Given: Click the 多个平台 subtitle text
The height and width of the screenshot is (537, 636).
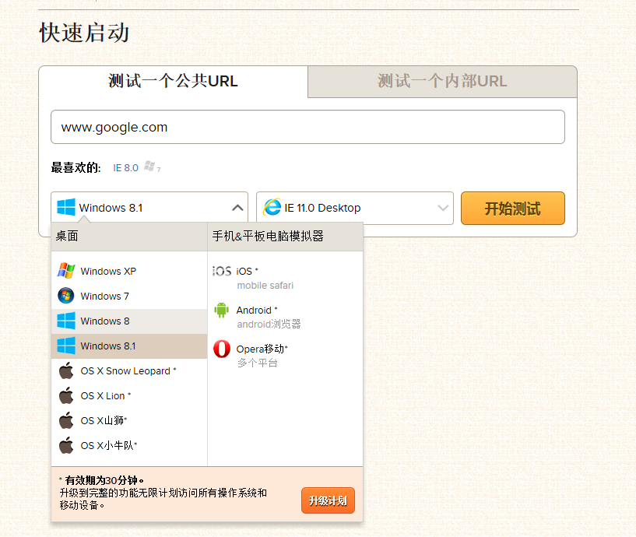Looking at the screenshot, I should point(258,363).
